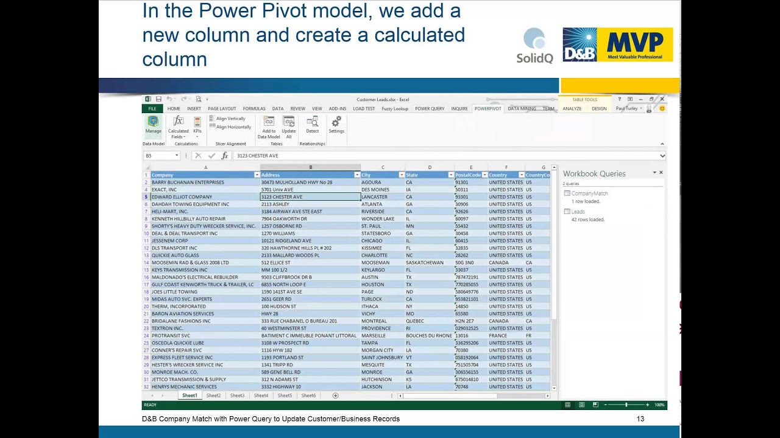Switch to the Sheet2 worksheet tab

213,396
